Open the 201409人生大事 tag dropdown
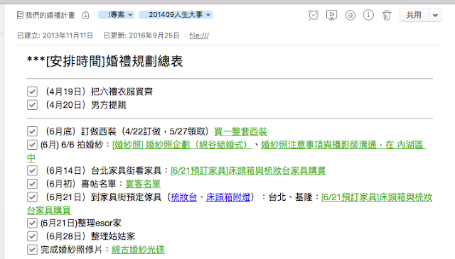This screenshot has height=259, width=455. [176, 14]
